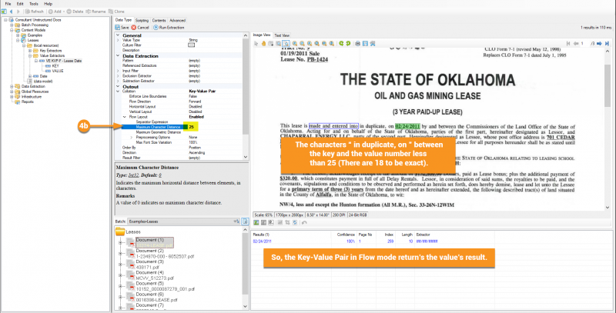Viewport: 616px width, 313px height.
Task: Switch to the Data Type tab
Action: (x=124, y=20)
